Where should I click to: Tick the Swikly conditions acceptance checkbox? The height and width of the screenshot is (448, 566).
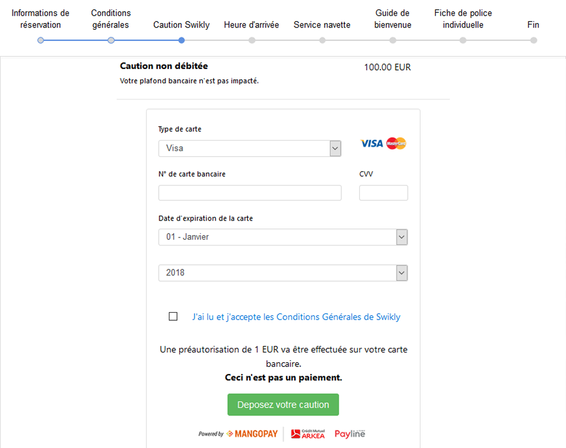(173, 317)
